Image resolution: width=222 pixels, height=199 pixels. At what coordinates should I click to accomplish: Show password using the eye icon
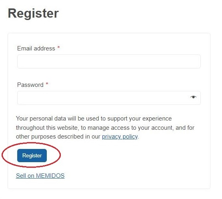pyautogui.click(x=193, y=97)
